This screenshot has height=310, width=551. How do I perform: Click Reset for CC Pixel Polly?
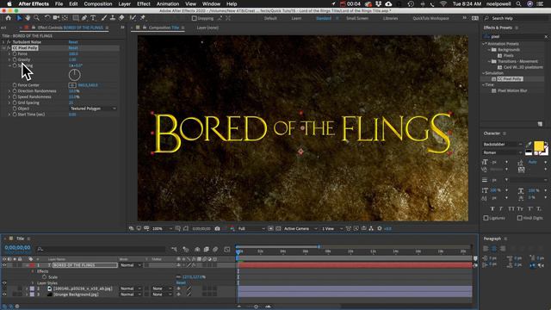point(73,48)
